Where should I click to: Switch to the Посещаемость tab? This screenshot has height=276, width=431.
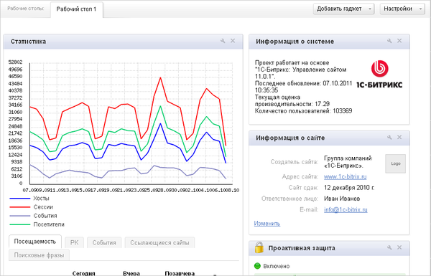(35, 242)
